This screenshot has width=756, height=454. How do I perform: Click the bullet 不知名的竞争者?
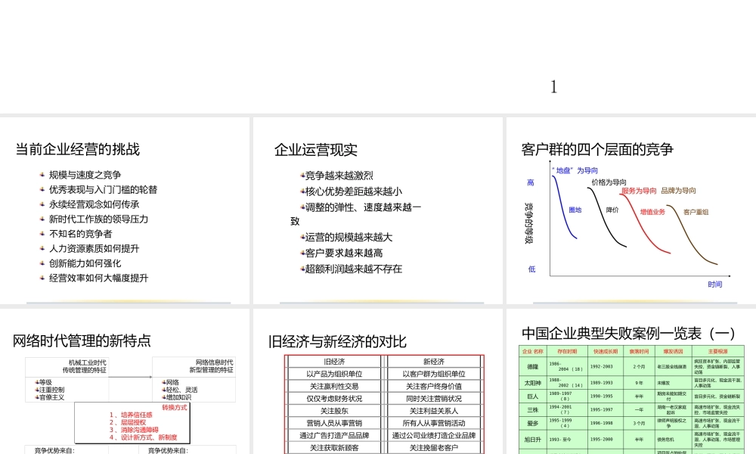[81, 234]
